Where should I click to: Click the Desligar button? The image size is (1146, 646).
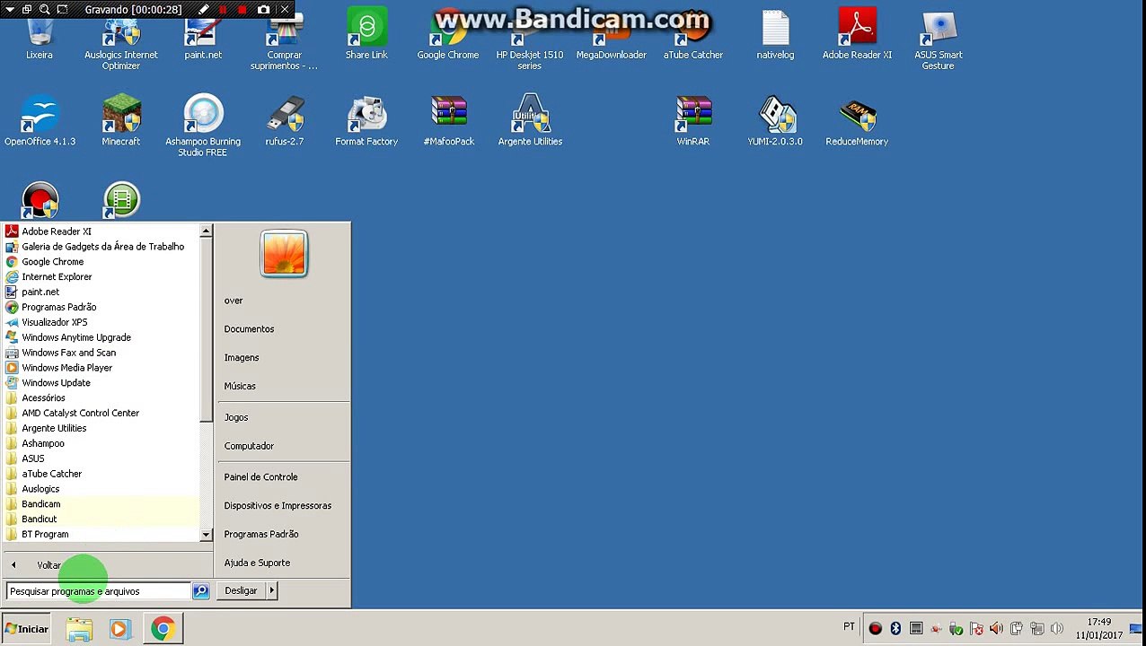[x=241, y=590]
